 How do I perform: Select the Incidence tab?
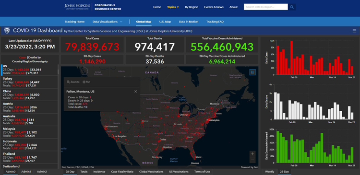click(99, 172)
